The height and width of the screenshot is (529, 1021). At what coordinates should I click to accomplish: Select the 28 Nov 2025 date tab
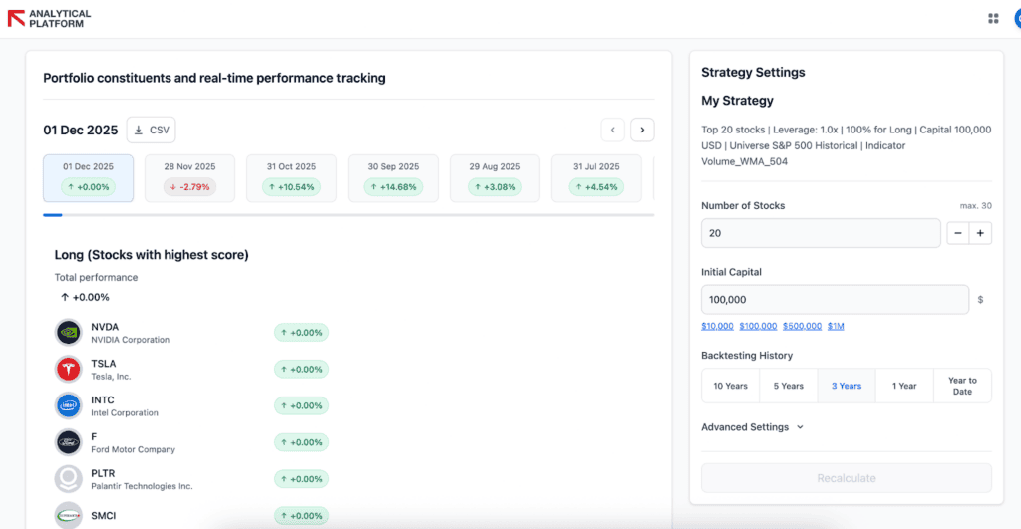pyautogui.click(x=190, y=177)
